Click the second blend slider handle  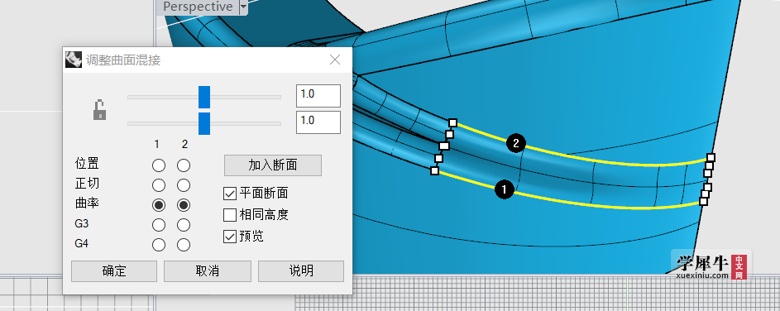tap(204, 123)
